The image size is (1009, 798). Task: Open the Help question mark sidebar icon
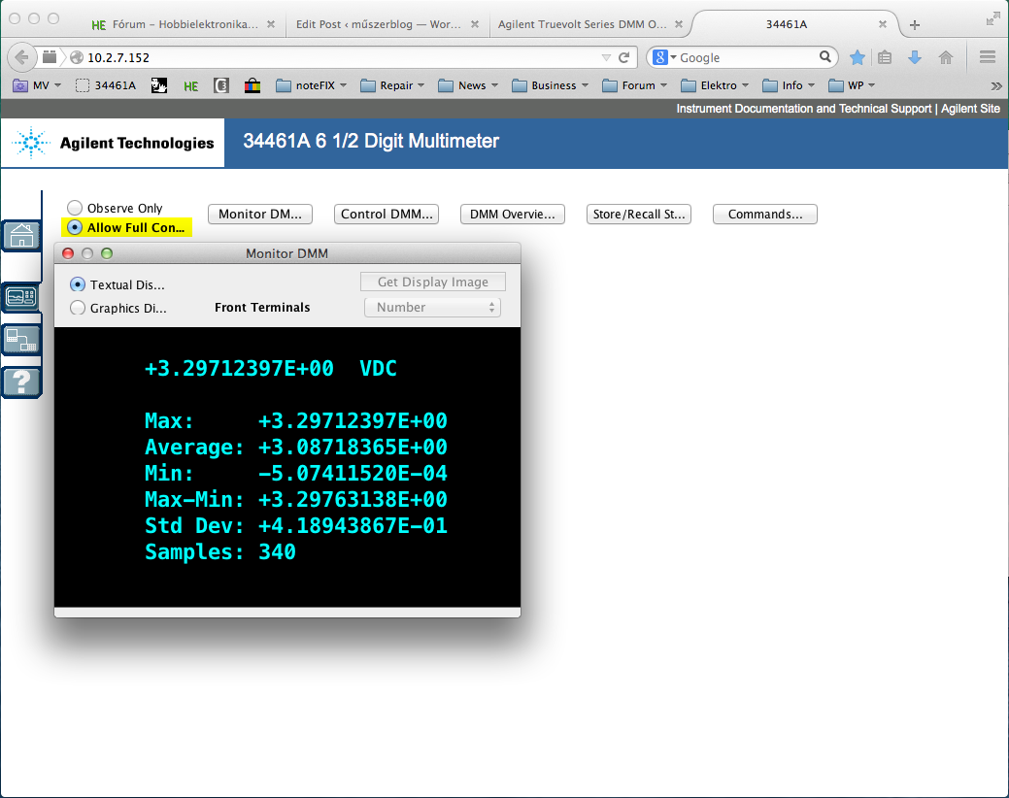(x=21, y=382)
